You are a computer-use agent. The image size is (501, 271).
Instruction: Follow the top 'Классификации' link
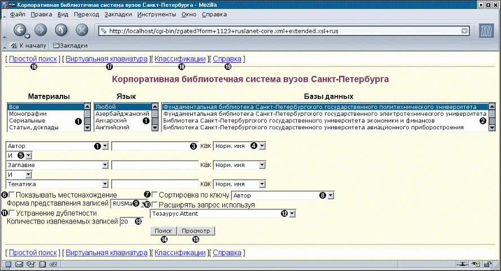point(180,59)
